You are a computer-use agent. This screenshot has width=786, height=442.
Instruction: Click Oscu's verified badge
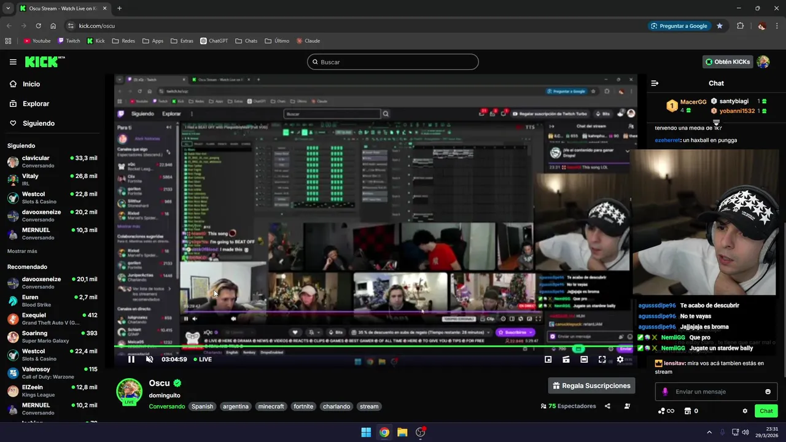[x=177, y=383]
